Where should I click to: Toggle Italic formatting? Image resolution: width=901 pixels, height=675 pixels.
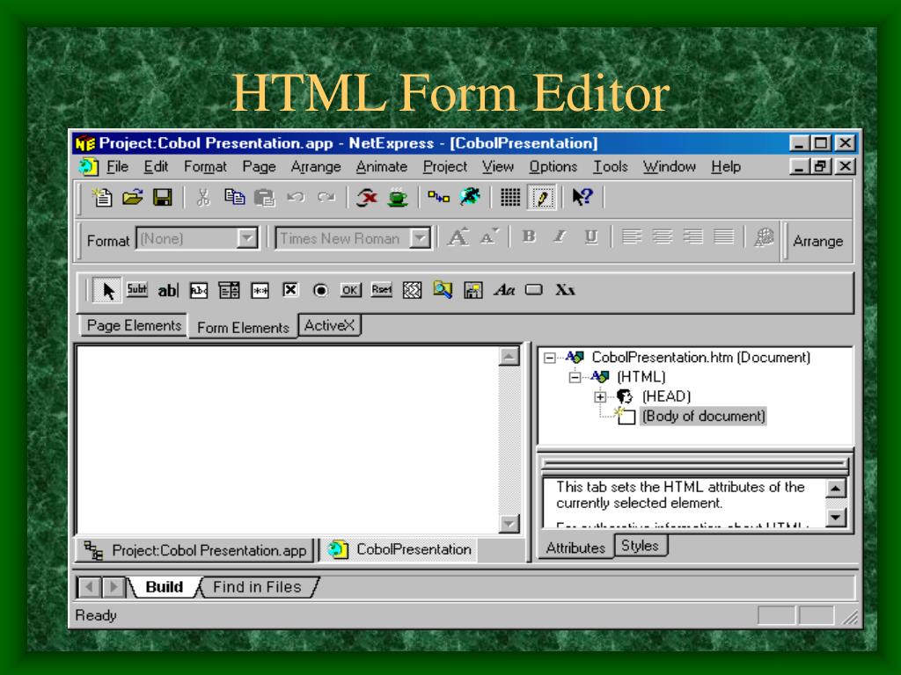[x=560, y=236]
